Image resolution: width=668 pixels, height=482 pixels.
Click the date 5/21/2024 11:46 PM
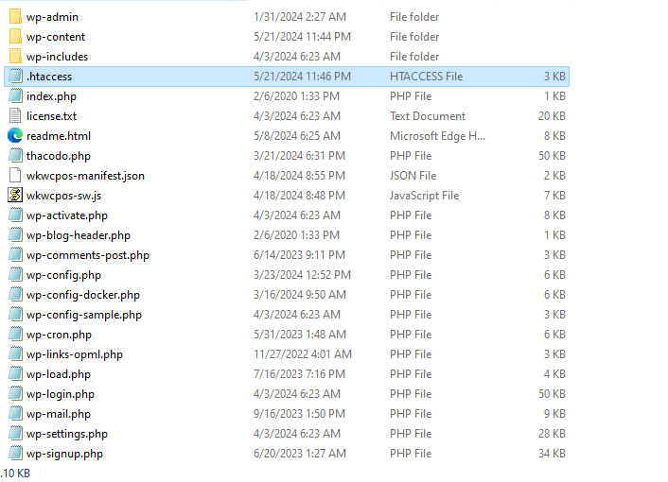(302, 77)
